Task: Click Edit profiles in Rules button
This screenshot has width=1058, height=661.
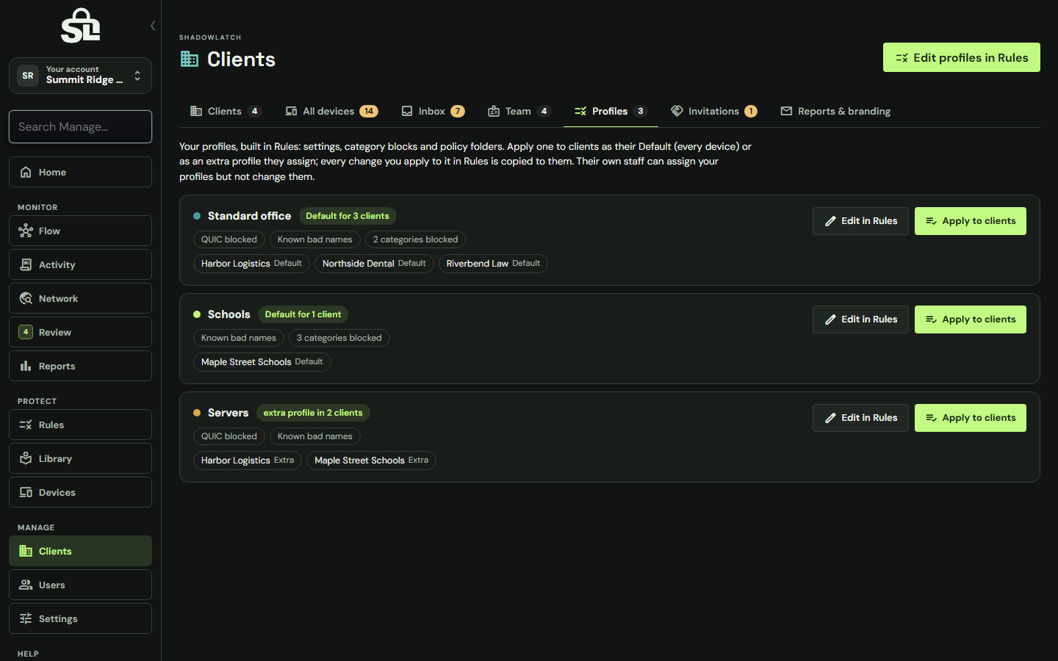Action: pyautogui.click(x=961, y=57)
